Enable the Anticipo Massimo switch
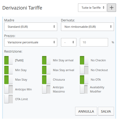Viewport: 119px width, 120px height. (46, 89)
